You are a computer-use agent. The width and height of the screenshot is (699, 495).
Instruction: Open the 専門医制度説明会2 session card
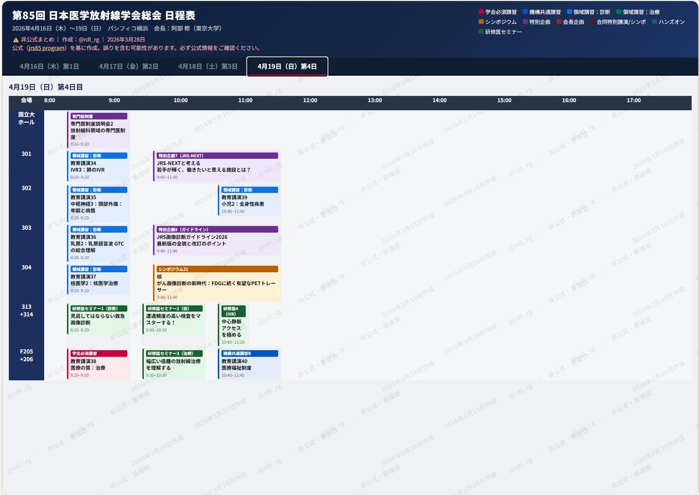[98, 130]
